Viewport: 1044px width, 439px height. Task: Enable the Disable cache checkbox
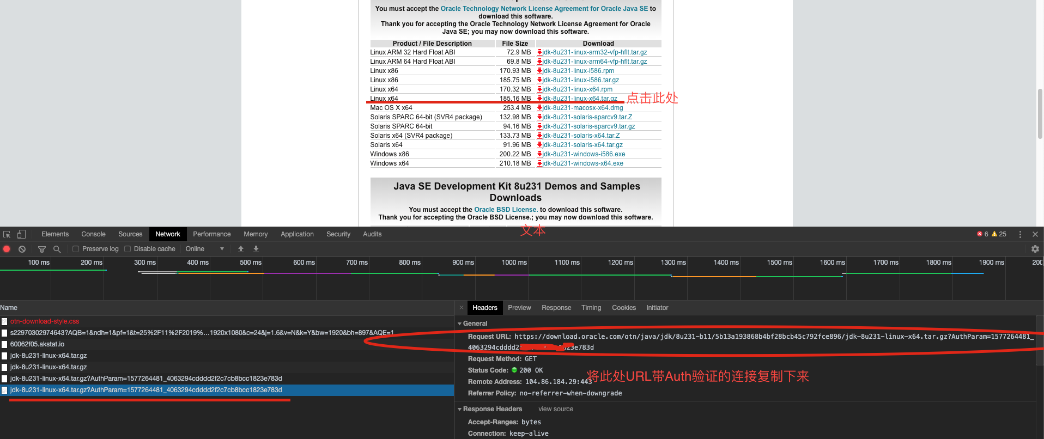click(128, 249)
